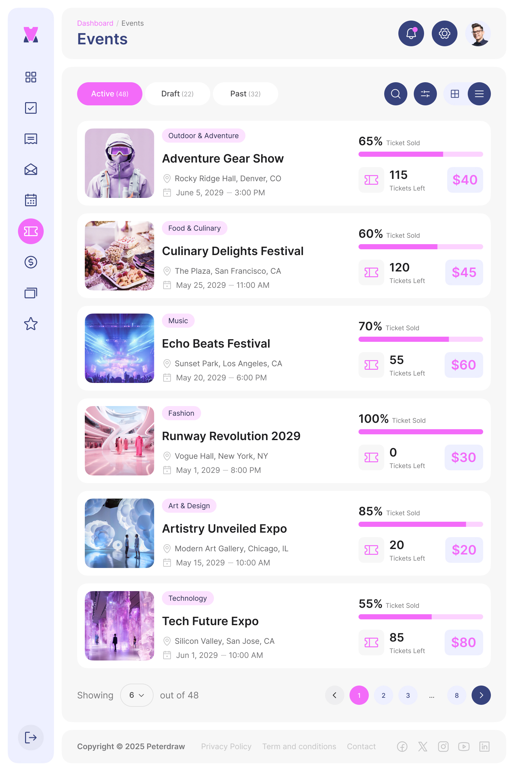Open the Dashboard grid icon in sidebar
This screenshot has height=771, width=514.
(31, 77)
